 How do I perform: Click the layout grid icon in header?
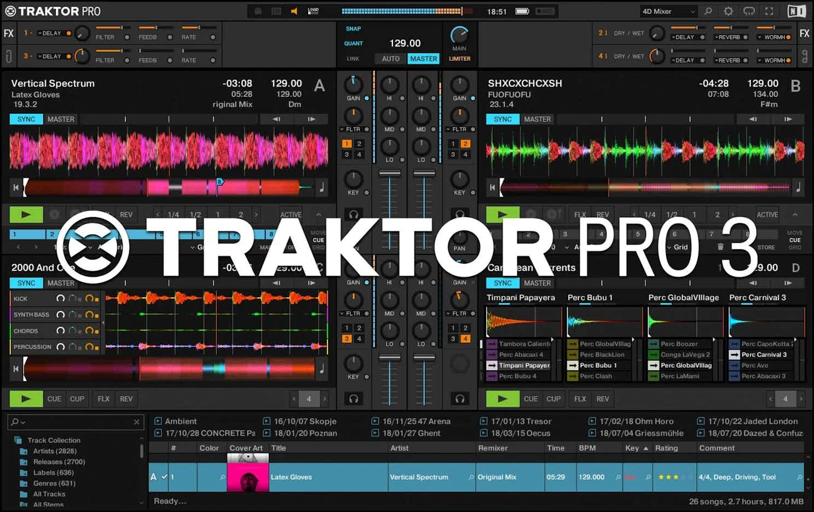tap(276, 11)
